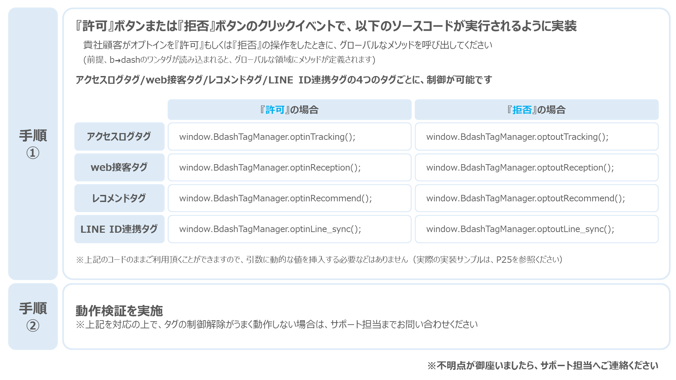
Task: Click the optoutReception() code cell
Action: tap(536, 167)
